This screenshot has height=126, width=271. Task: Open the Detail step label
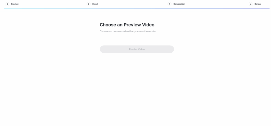95,4
